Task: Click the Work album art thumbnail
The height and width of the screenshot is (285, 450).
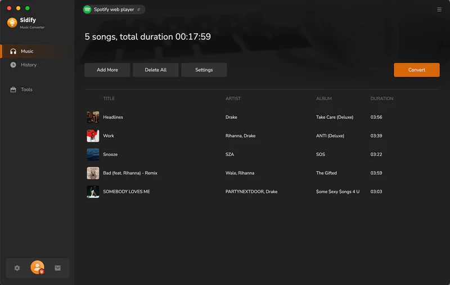Action: [93, 136]
